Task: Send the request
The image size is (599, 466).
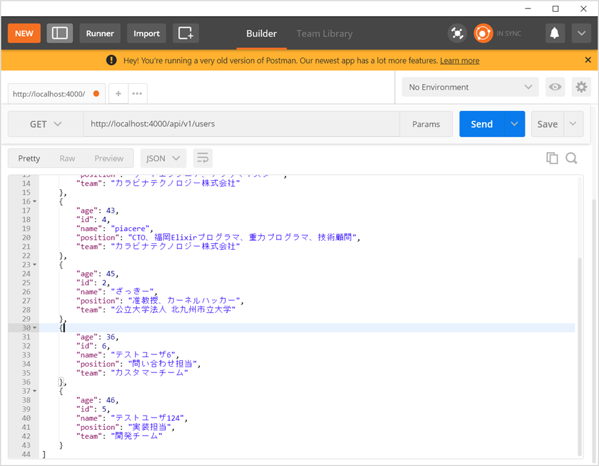Action: point(482,124)
